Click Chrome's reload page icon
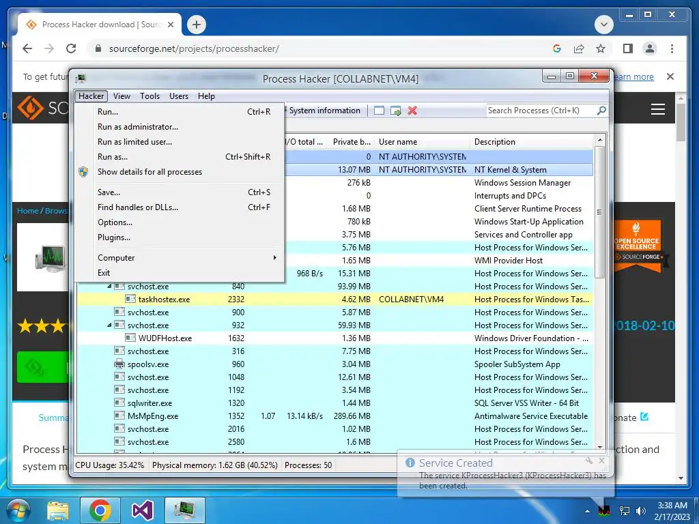699x524 pixels. [71, 48]
